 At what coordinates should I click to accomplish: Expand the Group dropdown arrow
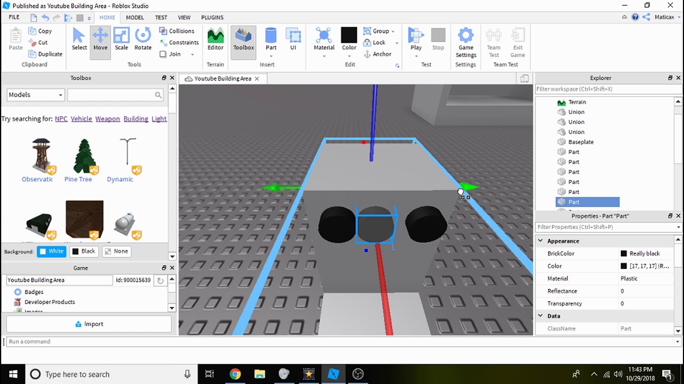click(x=393, y=31)
